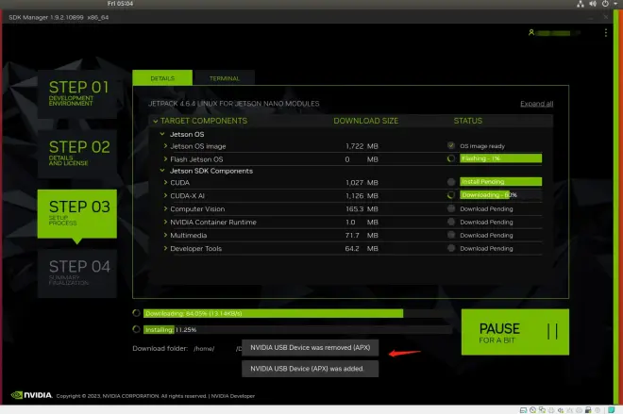The width and height of the screenshot is (623, 414).
Task: Click NVIDIA Container Runtime pending status circle
Action: (x=450, y=222)
